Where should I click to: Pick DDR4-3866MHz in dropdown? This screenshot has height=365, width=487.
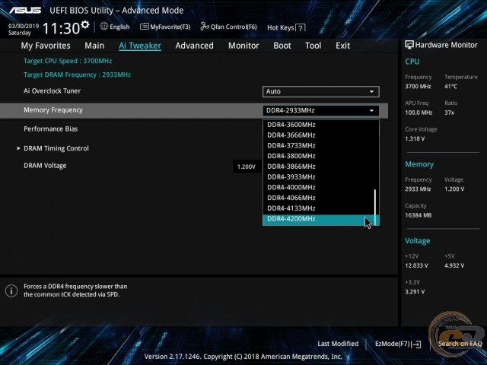321,167
